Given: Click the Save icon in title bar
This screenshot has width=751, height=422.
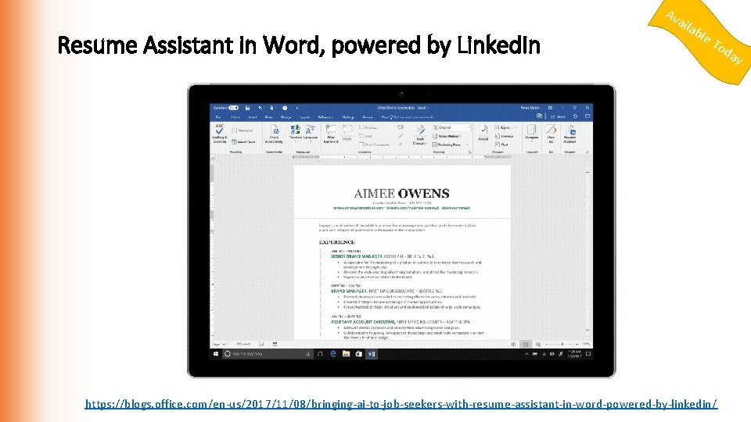Looking at the screenshot, I should [x=248, y=108].
